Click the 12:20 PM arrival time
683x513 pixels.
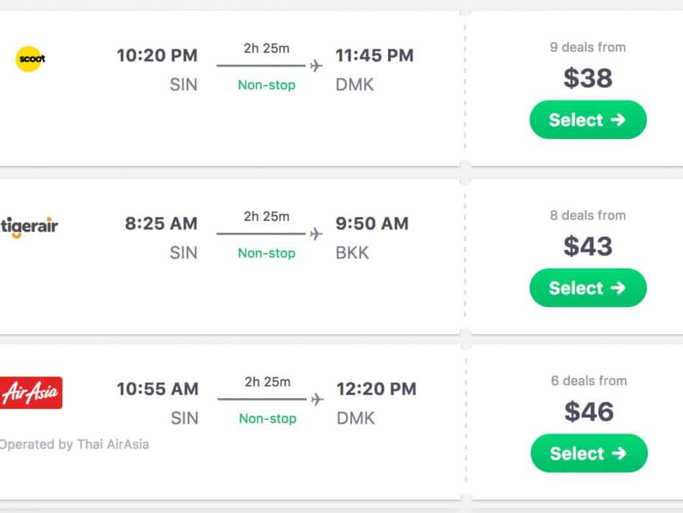tap(376, 389)
